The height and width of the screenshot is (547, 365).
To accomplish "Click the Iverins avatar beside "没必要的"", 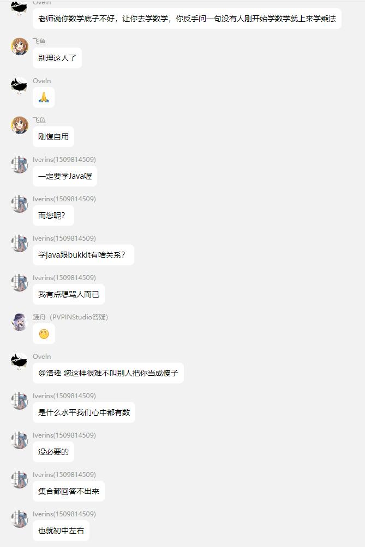I will (x=20, y=440).
